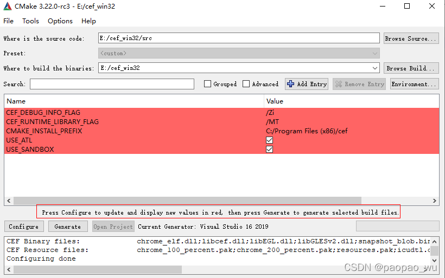The image size is (445, 278).
Task: Uncheck the USE_ATL option checkbox
Action: pyautogui.click(x=269, y=140)
